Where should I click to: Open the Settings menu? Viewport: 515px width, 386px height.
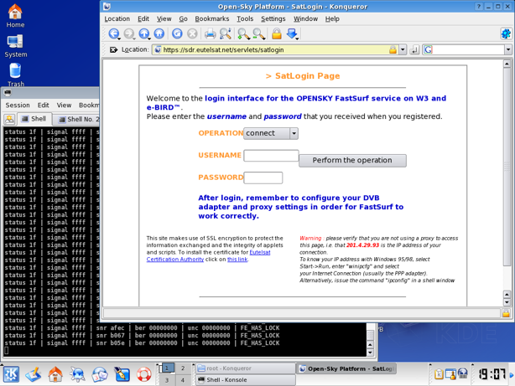tap(273, 19)
